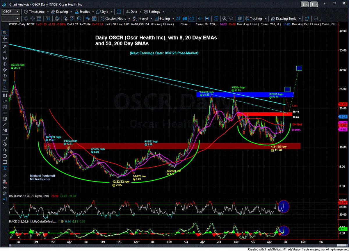
Task: Toggle the data grid window button
Action: pyautogui.click(x=239, y=19)
